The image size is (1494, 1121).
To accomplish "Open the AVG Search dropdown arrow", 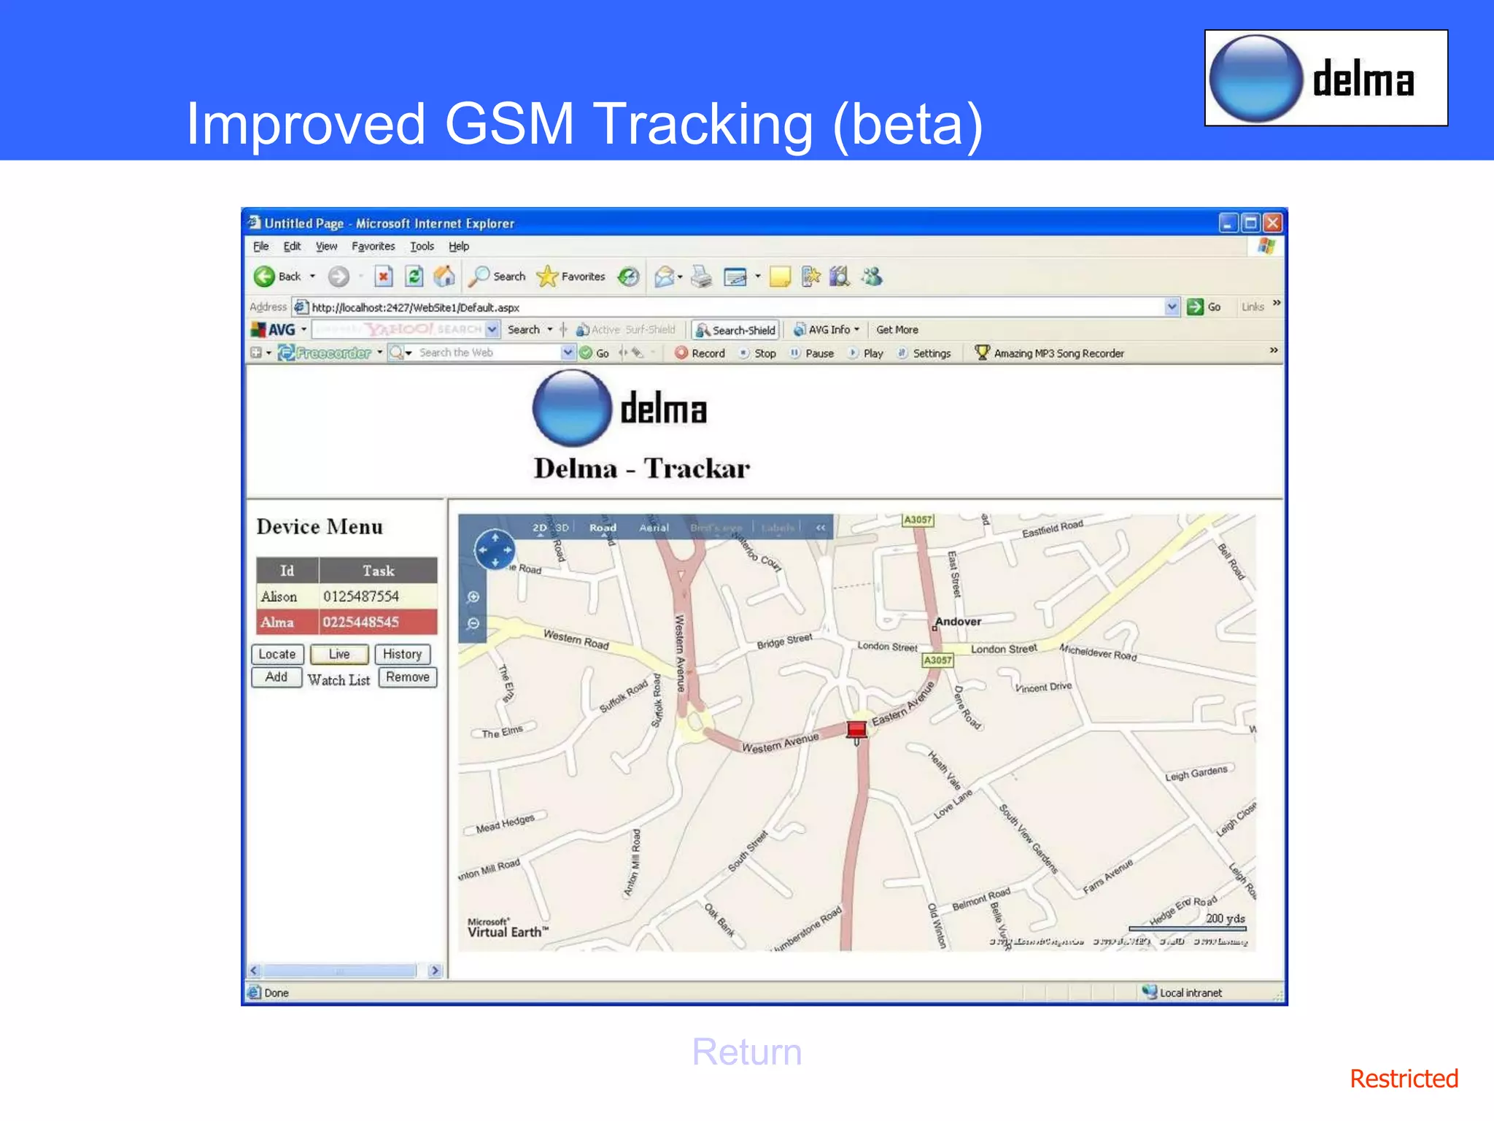I will click(x=550, y=330).
